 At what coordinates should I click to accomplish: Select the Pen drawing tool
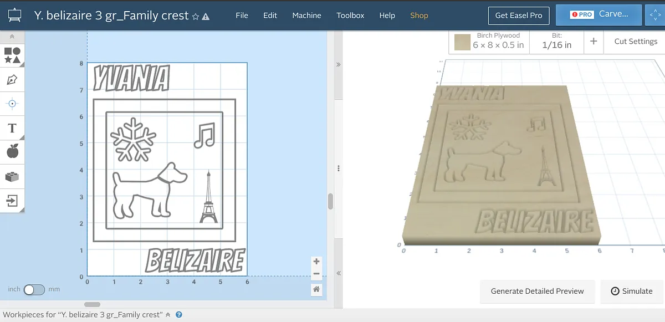[12, 80]
